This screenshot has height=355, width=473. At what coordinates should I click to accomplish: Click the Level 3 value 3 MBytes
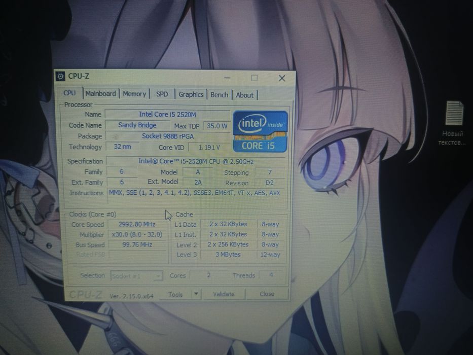pyautogui.click(x=228, y=255)
